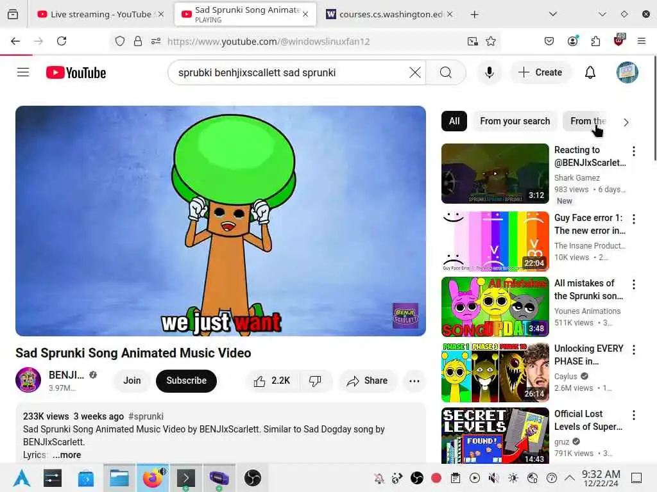Click Join channel membership button
This screenshot has height=492, width=657.
tap(132, 381)
